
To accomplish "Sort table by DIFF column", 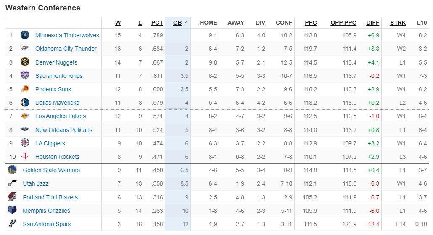I will pos(372,23).
